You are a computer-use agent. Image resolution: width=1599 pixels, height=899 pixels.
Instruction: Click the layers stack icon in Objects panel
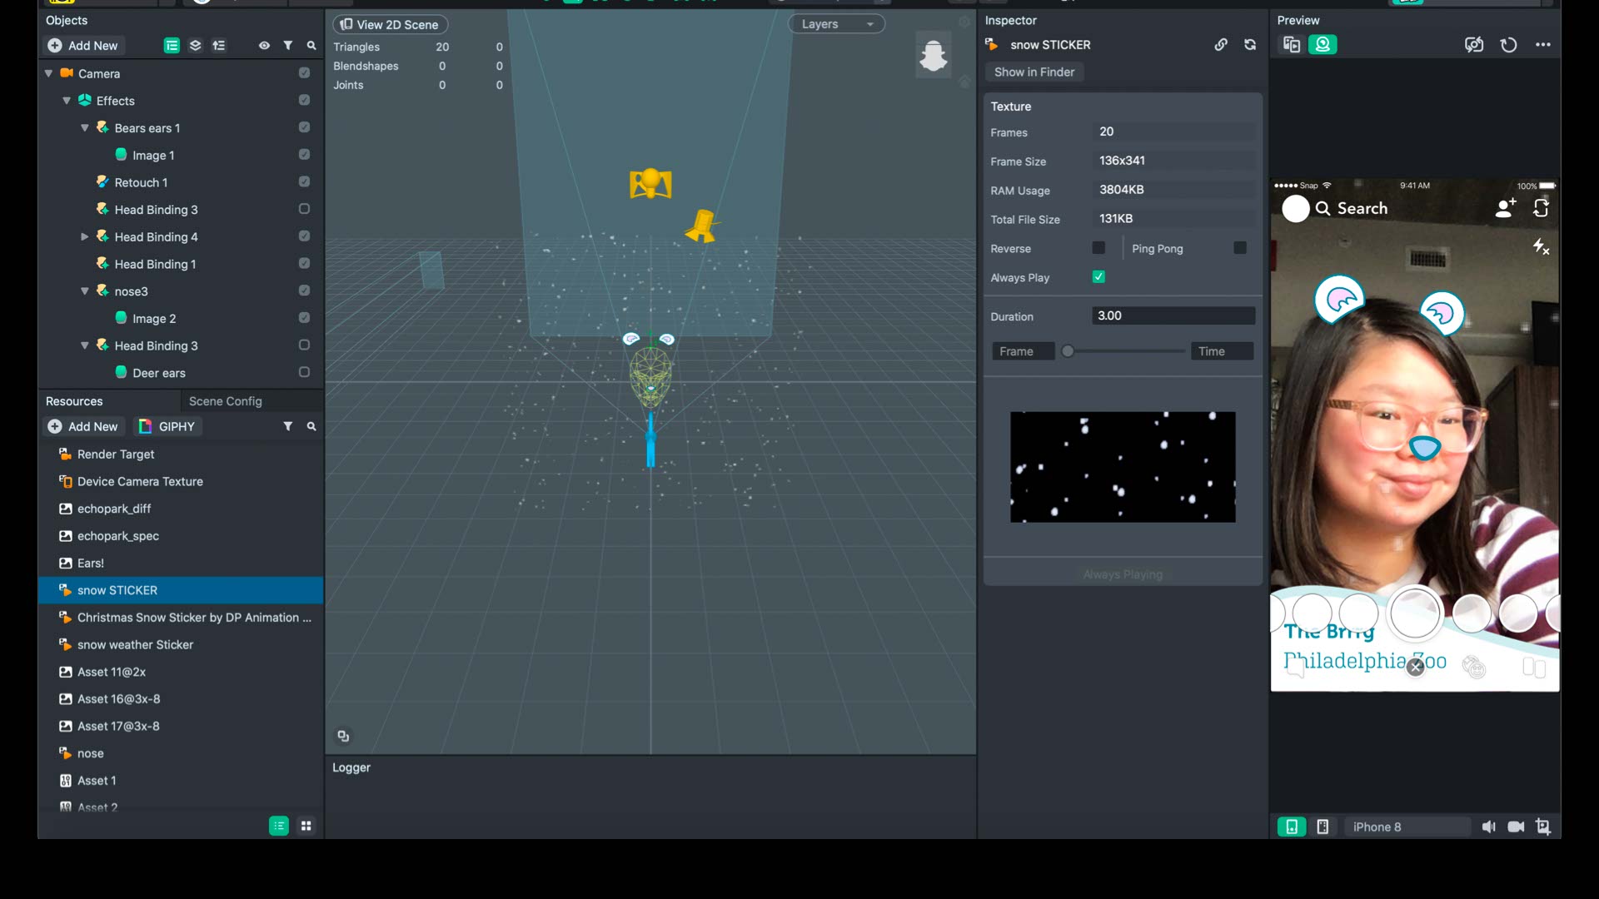point(196,46)
